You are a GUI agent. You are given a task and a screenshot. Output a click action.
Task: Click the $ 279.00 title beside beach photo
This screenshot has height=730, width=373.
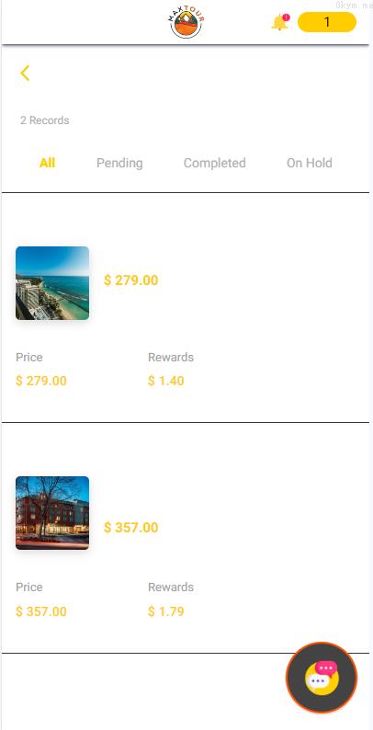coord(131,280)
